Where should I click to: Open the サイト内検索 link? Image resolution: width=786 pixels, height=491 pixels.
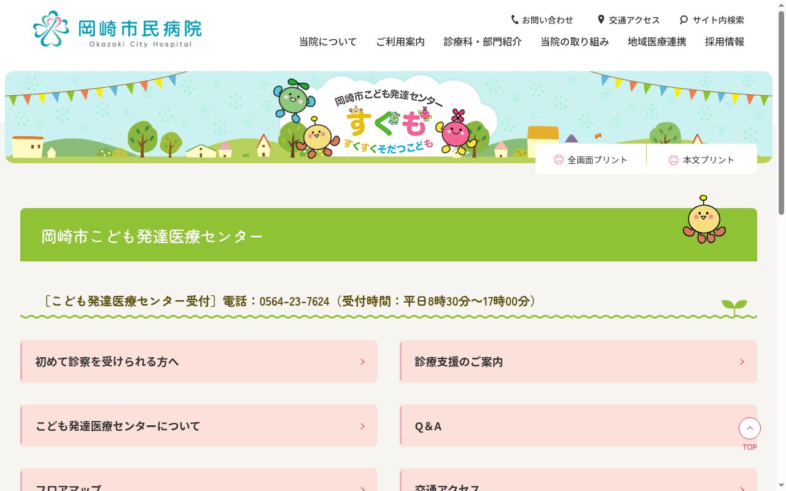[712, 20]
